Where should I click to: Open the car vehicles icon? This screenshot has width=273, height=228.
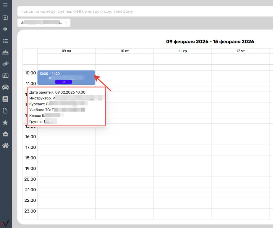tap(5, 87)
